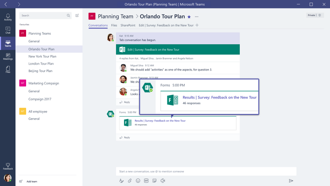Image resolution: width=330 pixels, height=186 pixels.
Task: Open the Activity feed
Action: point(8,17)
